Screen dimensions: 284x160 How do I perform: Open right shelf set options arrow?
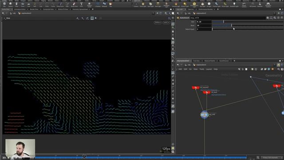pyautogui.click(x=283, y=1)
